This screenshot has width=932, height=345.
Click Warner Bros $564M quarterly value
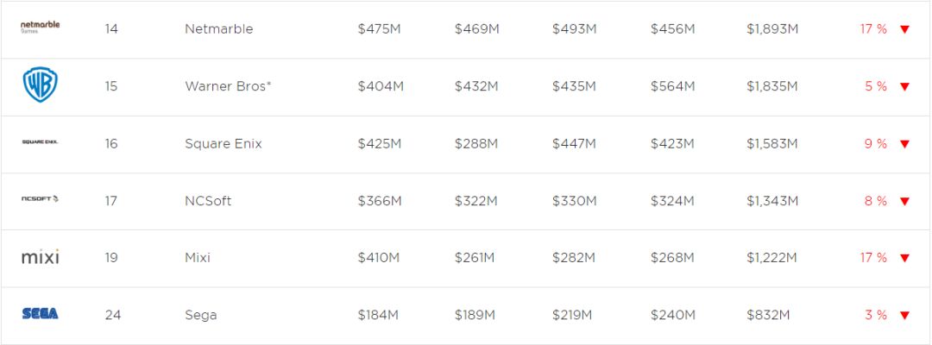pyautogui.click(x=672, y=86)
